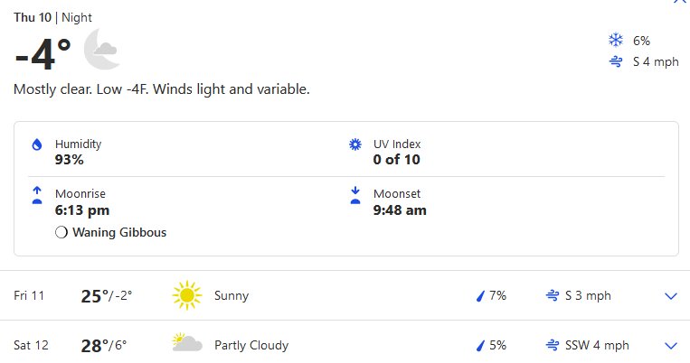690x363 pixels.
Task: Click the Mostly clear forecast description text
Action: point(162,89)
